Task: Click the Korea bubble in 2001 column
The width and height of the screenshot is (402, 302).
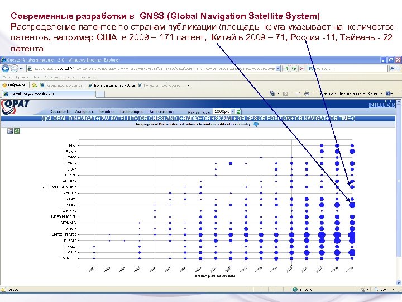Action: 231,163
